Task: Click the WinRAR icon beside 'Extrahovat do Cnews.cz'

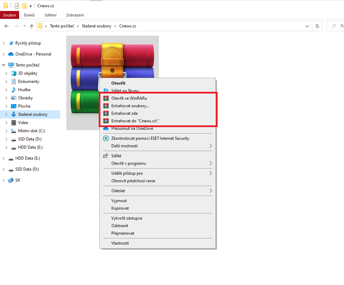Action: coord(106,121)
